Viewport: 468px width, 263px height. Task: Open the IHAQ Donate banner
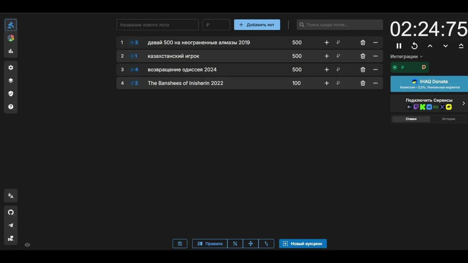click(429, 84)
